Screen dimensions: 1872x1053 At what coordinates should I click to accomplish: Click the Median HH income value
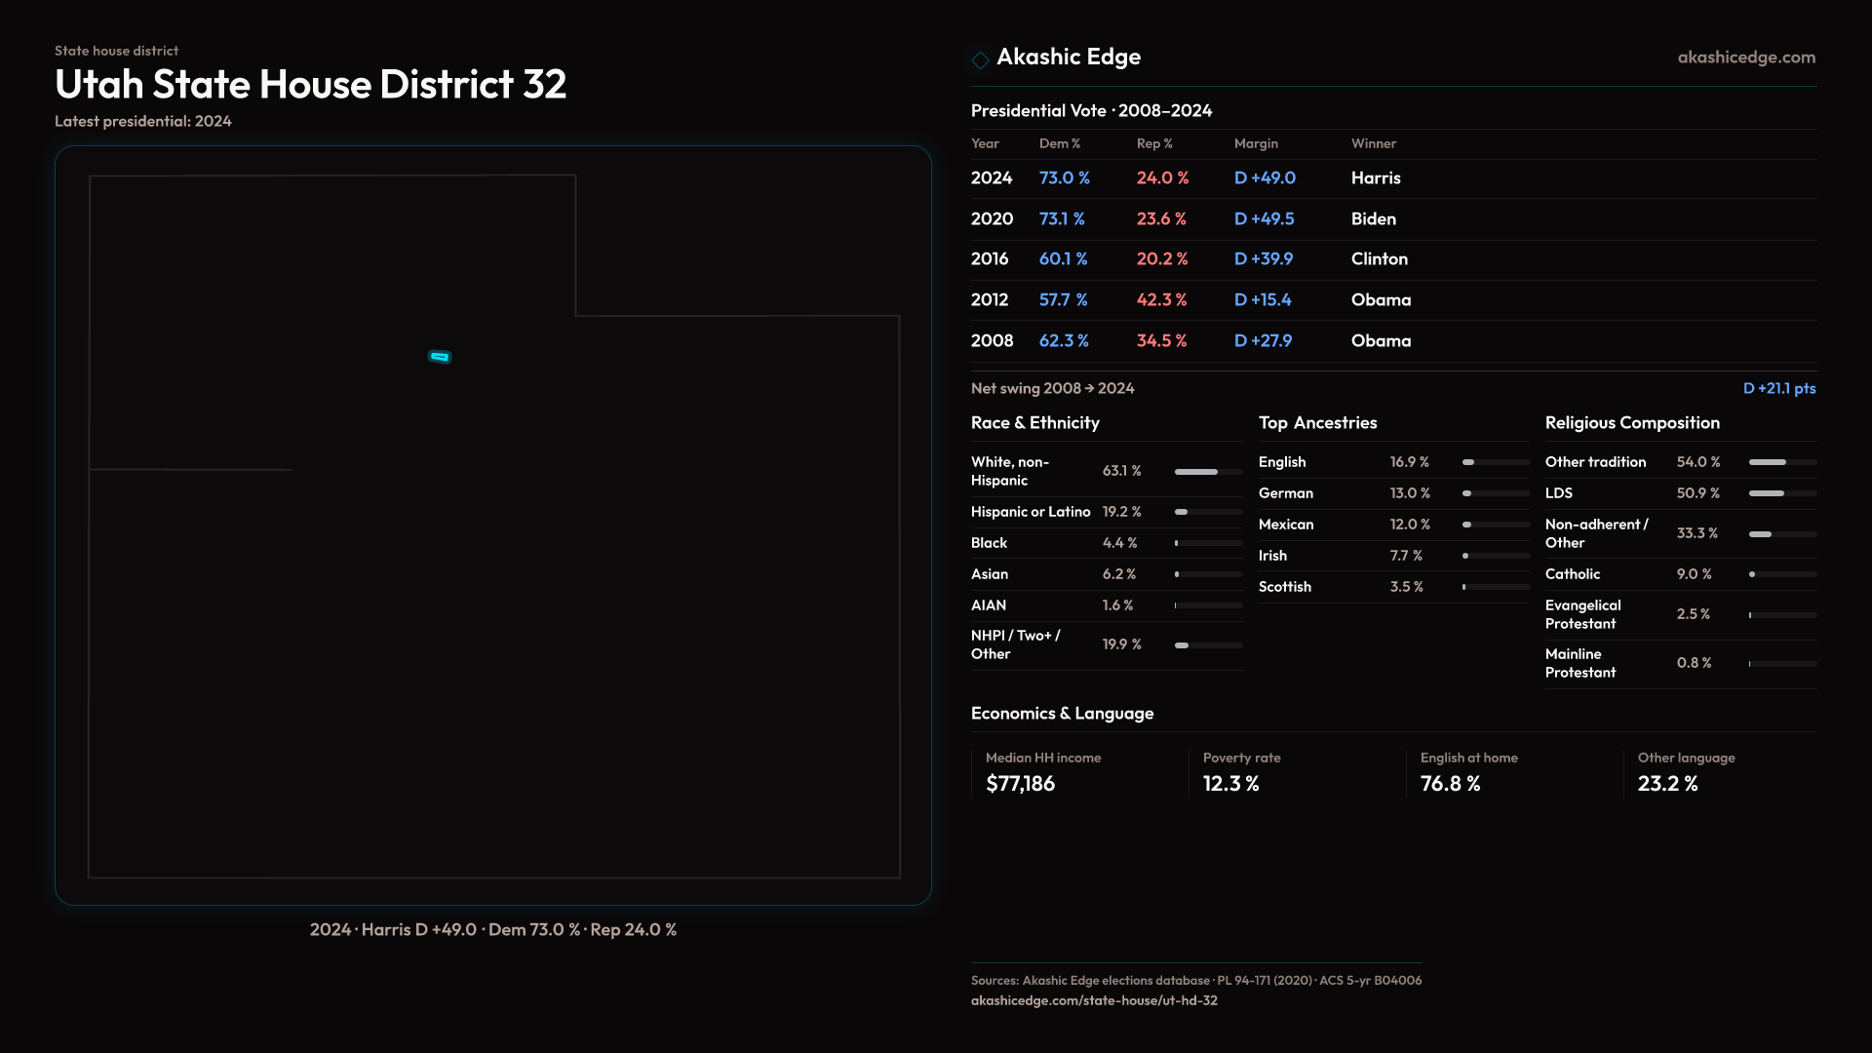tap(1020, 784)
